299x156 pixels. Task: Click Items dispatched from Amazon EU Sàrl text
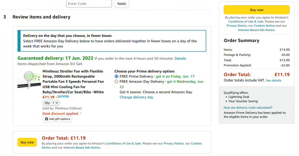[50, 64]
